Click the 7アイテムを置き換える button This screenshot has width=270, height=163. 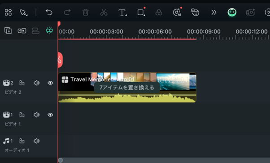point(127,88)
